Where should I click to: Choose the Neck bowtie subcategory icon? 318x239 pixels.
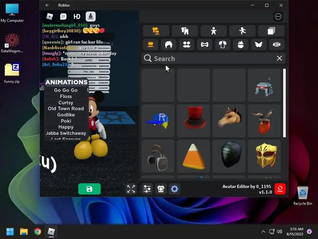(205, 45)
